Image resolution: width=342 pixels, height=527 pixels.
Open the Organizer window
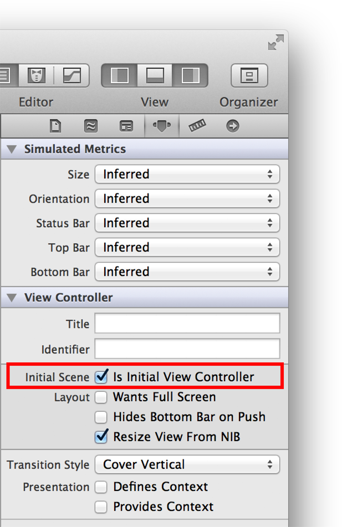coord(249,75)
